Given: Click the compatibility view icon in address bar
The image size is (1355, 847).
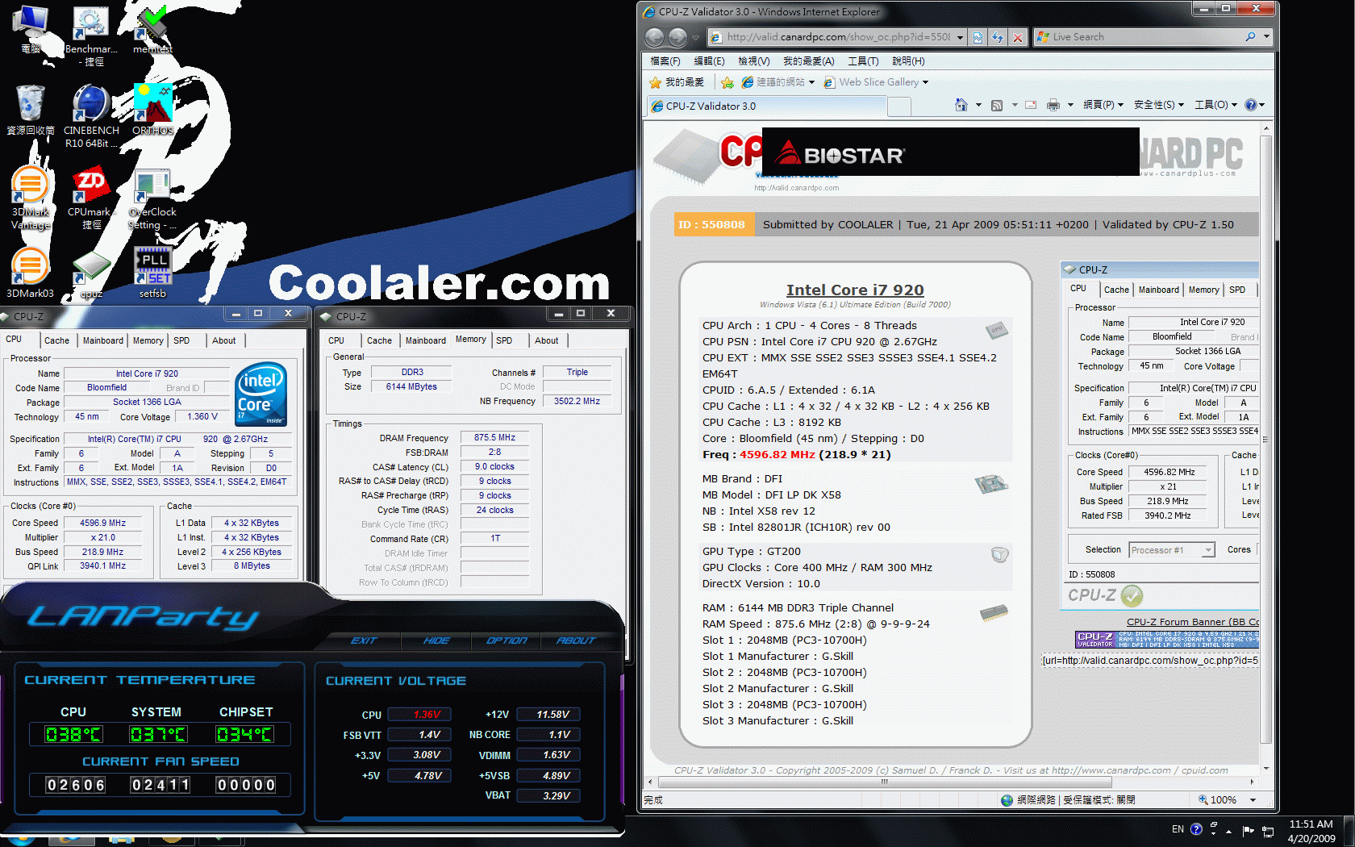Looking at the screenshot, I should tap(978, 37).
